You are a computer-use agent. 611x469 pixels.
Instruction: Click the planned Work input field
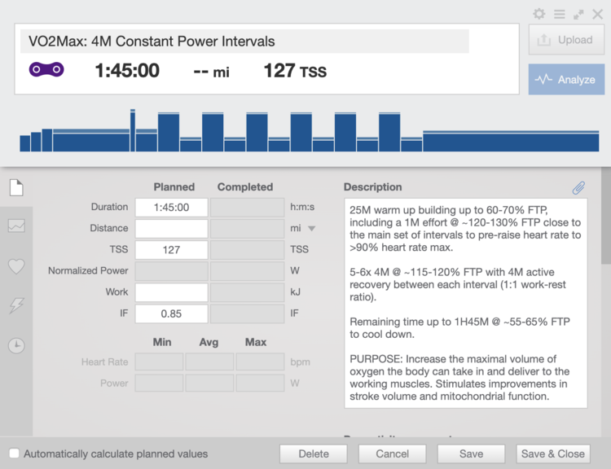[171, 292]
